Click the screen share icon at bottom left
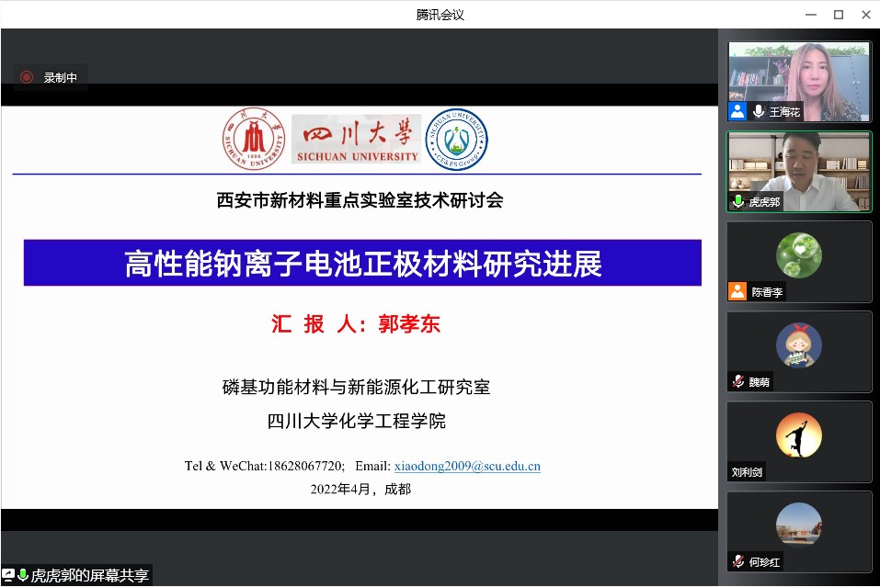This screenshot has height=587, width=880. [8, 575]
